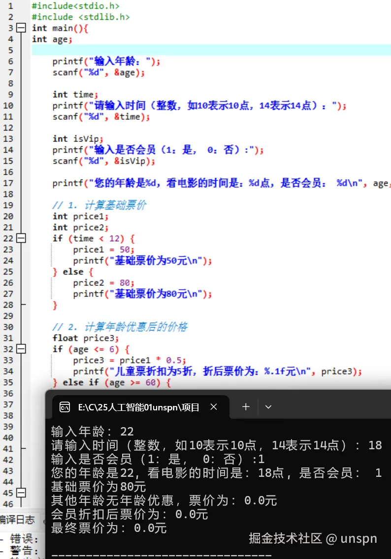Click the console icon on the terminal tab
The width and height of the screenshot is (391, 559).
coord(65,407)
